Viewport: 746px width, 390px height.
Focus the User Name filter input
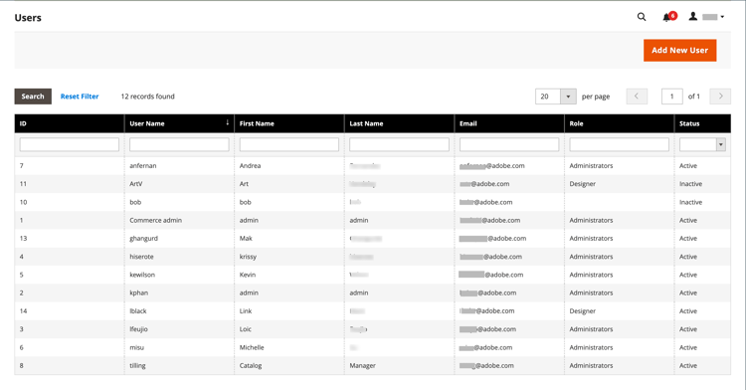(x=179, y=144)
